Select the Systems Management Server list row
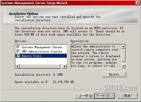The image size is (141, 102). point(41,47)
